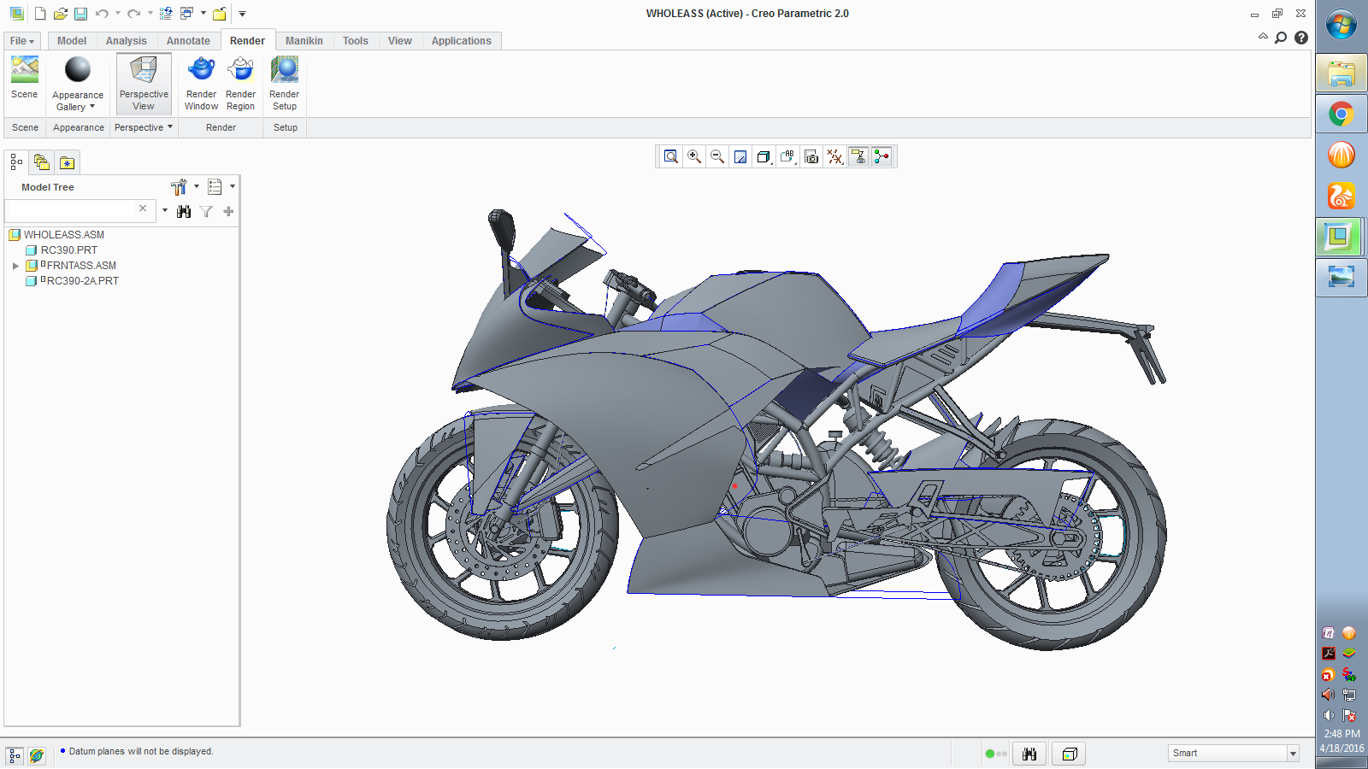The height and width of the screenshot is (769, 1368).
Task: Switch to the Analysis ribbon tab
Action: 127,41
